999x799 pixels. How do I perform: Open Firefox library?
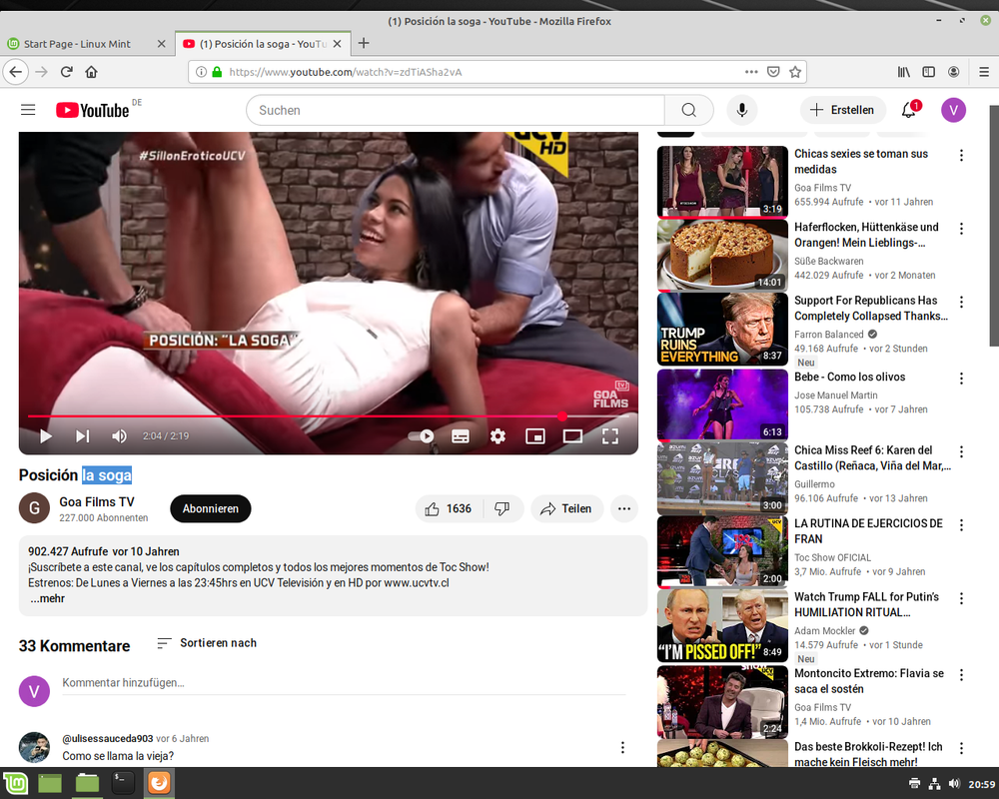[x=903, y=71]
